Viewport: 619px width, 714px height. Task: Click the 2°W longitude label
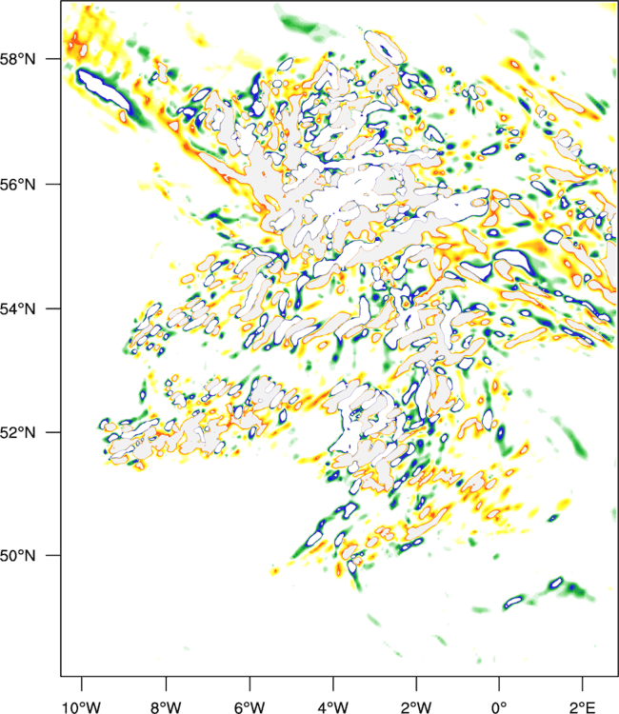416,707
